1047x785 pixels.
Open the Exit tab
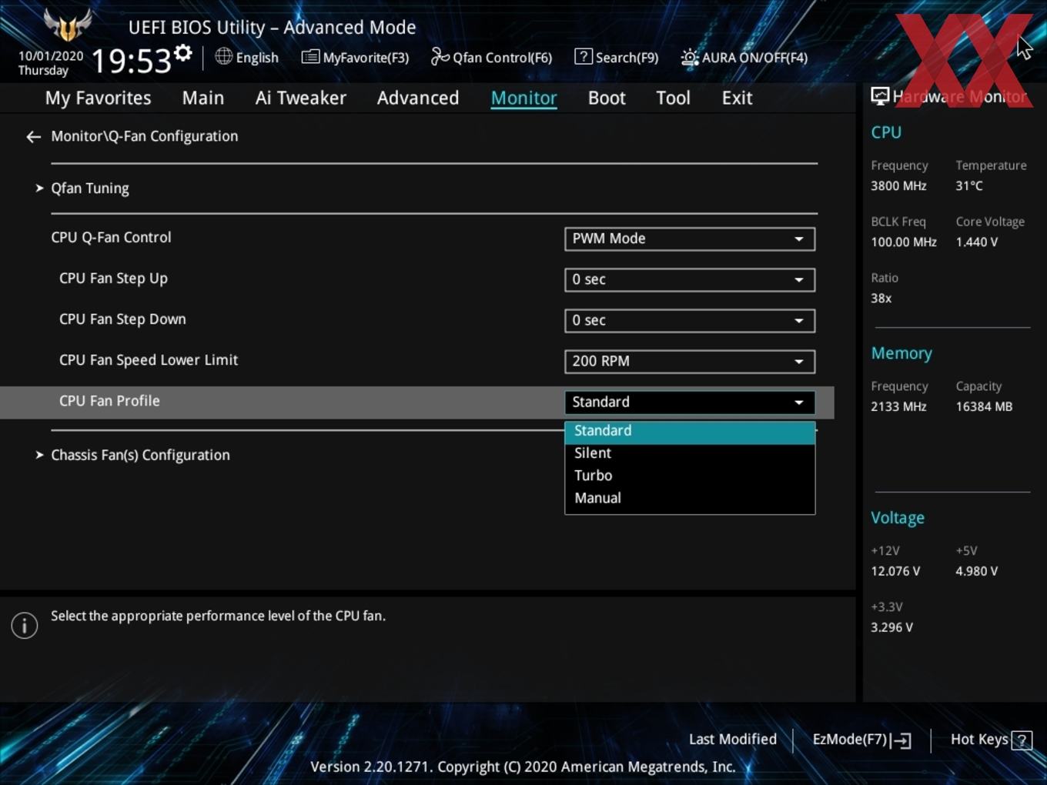(737, 98)
